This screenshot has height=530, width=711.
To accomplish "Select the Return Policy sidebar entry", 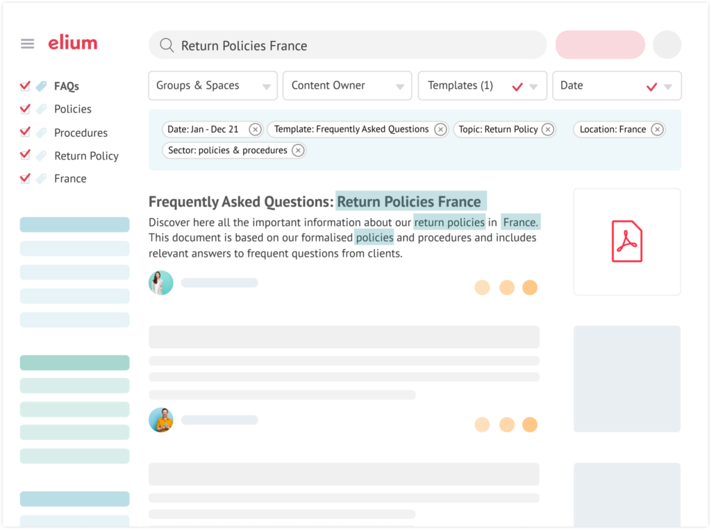I will pos(85,155).
